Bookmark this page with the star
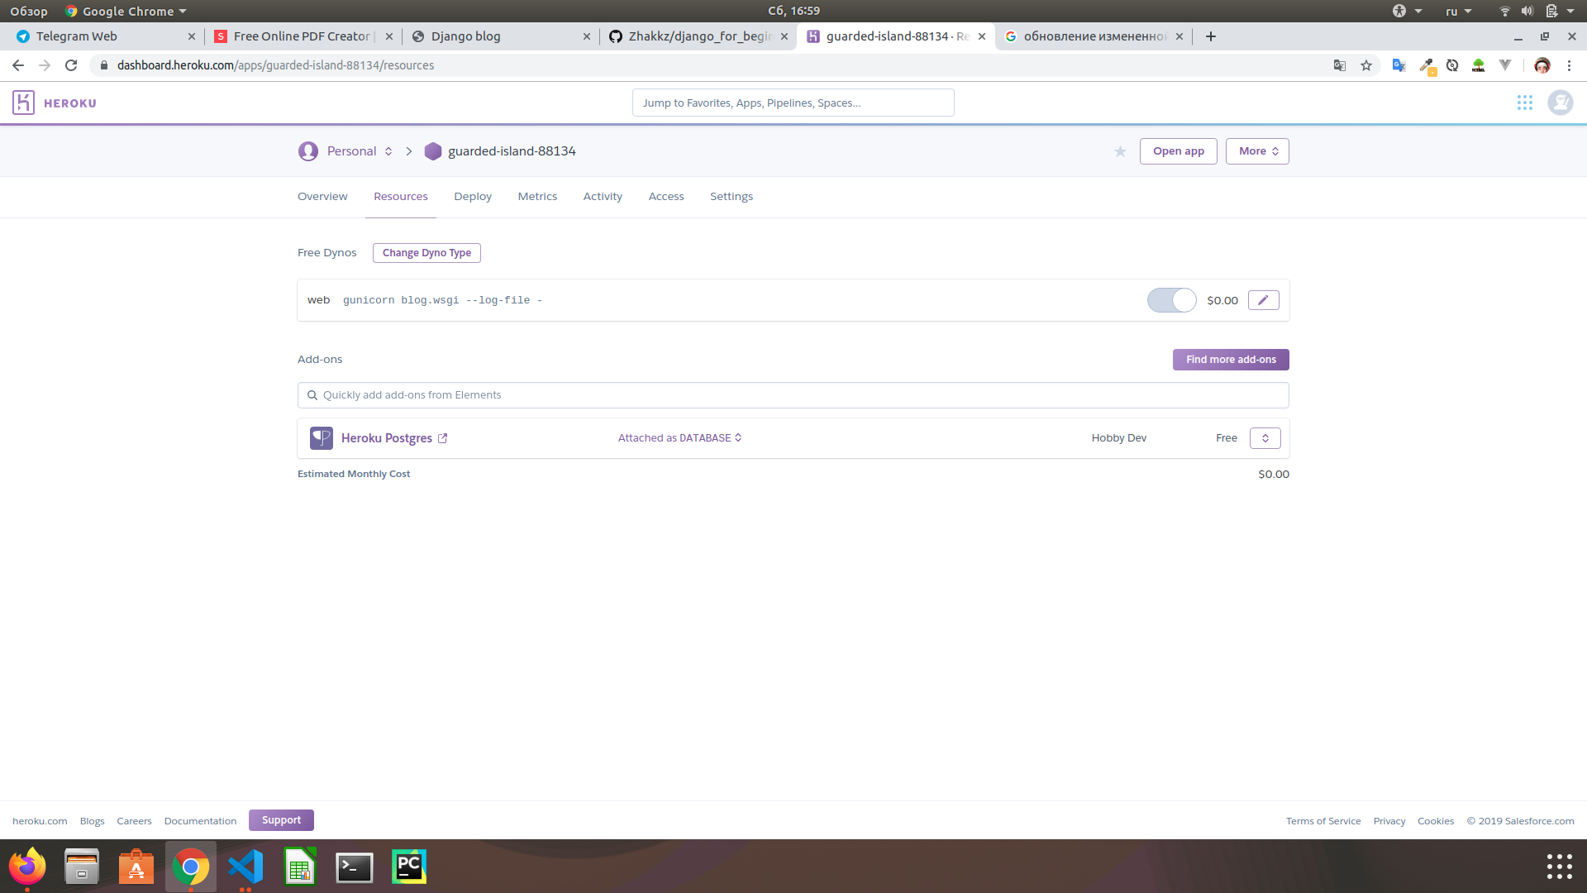1587x893 pixels. (x=1366, y=65)
